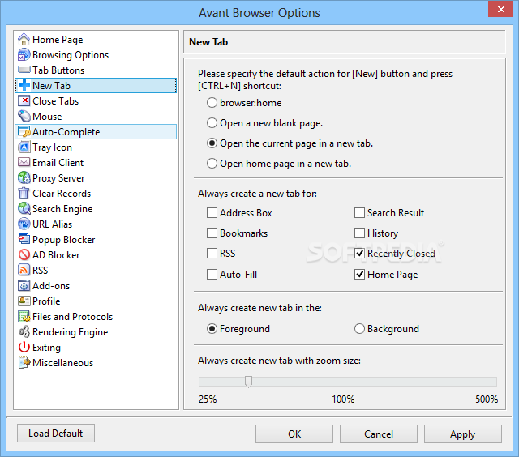Click the Apply button
Screen dimensions: 519x457
pos(463,434)
